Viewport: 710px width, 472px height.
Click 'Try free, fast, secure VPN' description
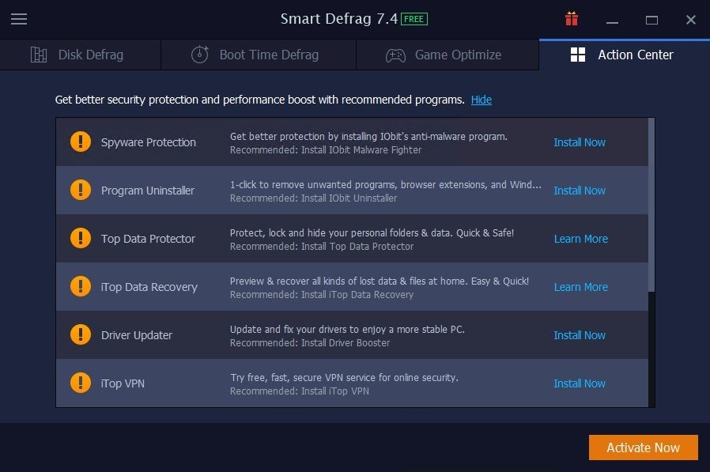(344, 378)
